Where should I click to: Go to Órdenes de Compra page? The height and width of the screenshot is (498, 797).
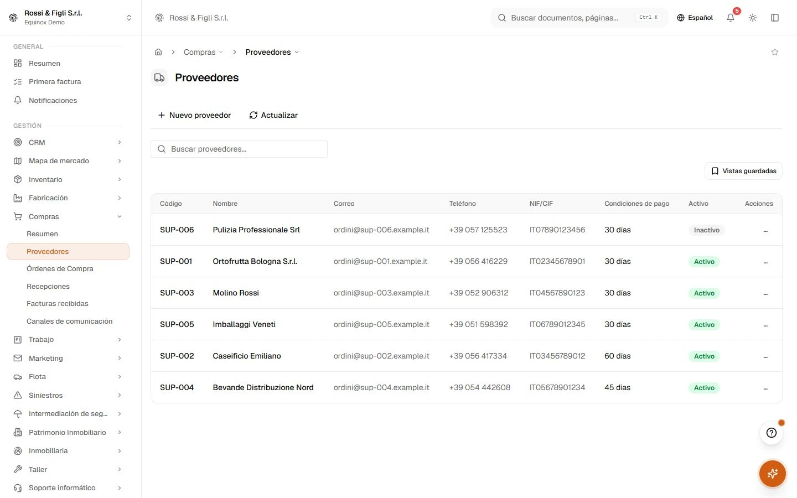tap(60, 269)
